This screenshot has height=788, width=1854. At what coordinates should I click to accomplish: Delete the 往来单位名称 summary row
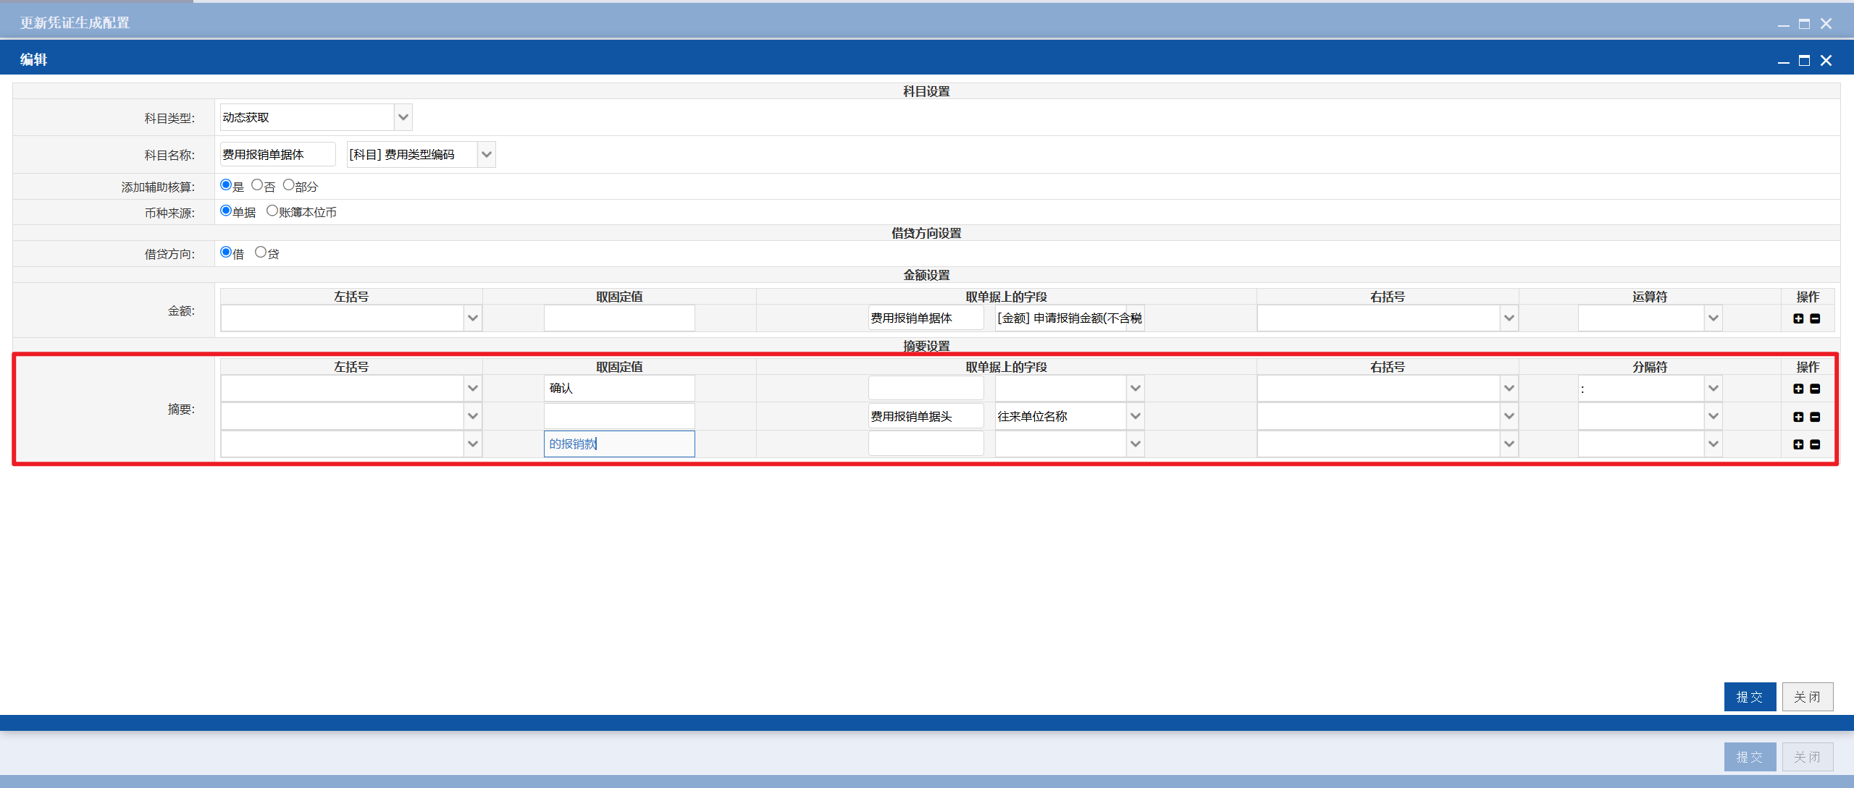pyautogui.click(x=1815, y=417)
